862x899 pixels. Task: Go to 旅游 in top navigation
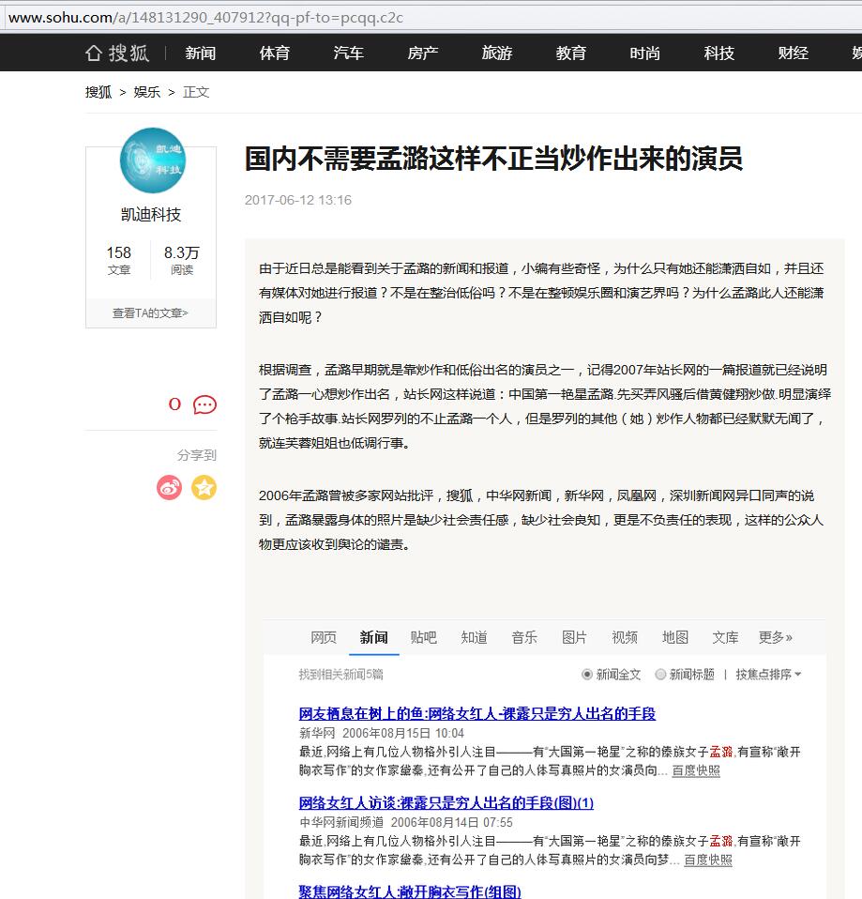497,53
